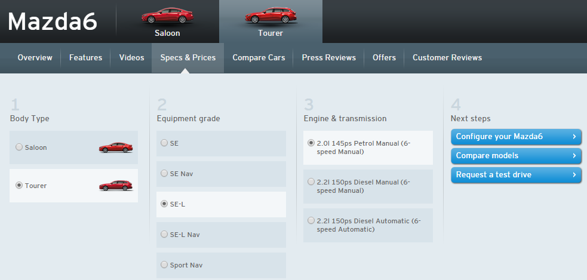Select 2.0l 145ps Petrol Manual engine
The width and height of the screenshot is (587, 280).
tap(368, 147)
